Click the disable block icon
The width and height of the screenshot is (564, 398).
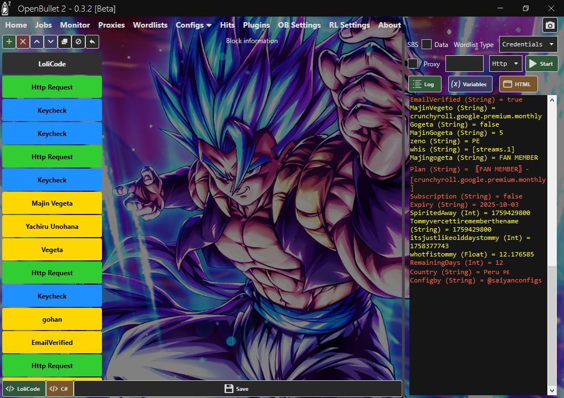78,41
